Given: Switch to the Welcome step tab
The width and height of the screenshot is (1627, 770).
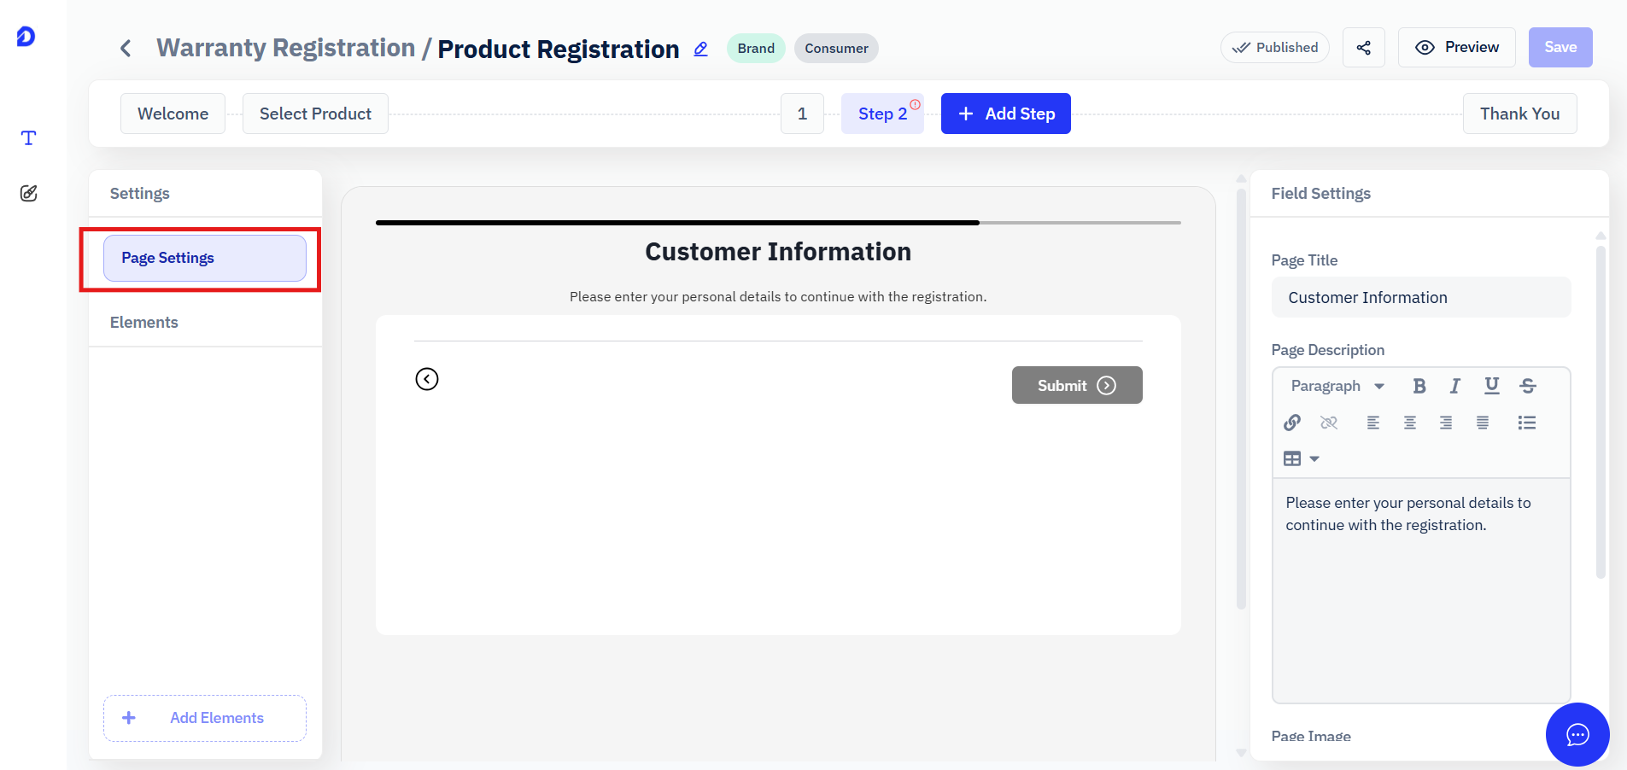Looking at the screenshot, I should tap(173, 114).
